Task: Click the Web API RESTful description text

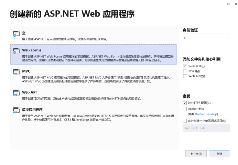Action: 82,99
